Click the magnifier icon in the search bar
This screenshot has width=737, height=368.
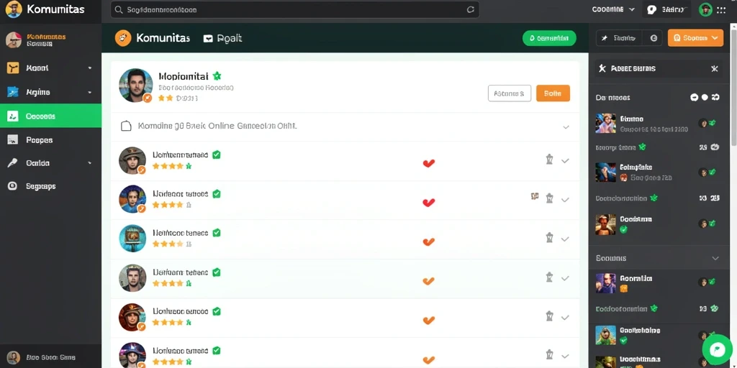pos(119,9)
